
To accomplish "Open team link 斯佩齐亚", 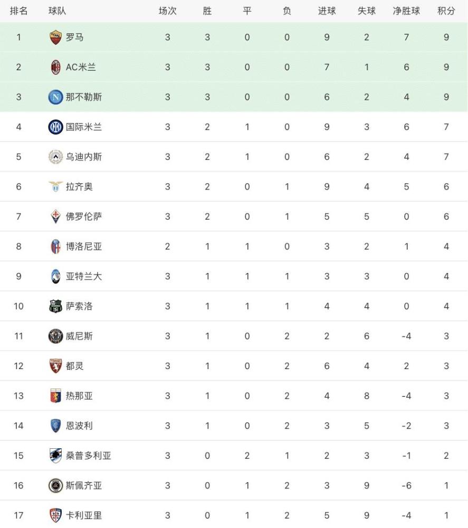I will coord(84,486).
